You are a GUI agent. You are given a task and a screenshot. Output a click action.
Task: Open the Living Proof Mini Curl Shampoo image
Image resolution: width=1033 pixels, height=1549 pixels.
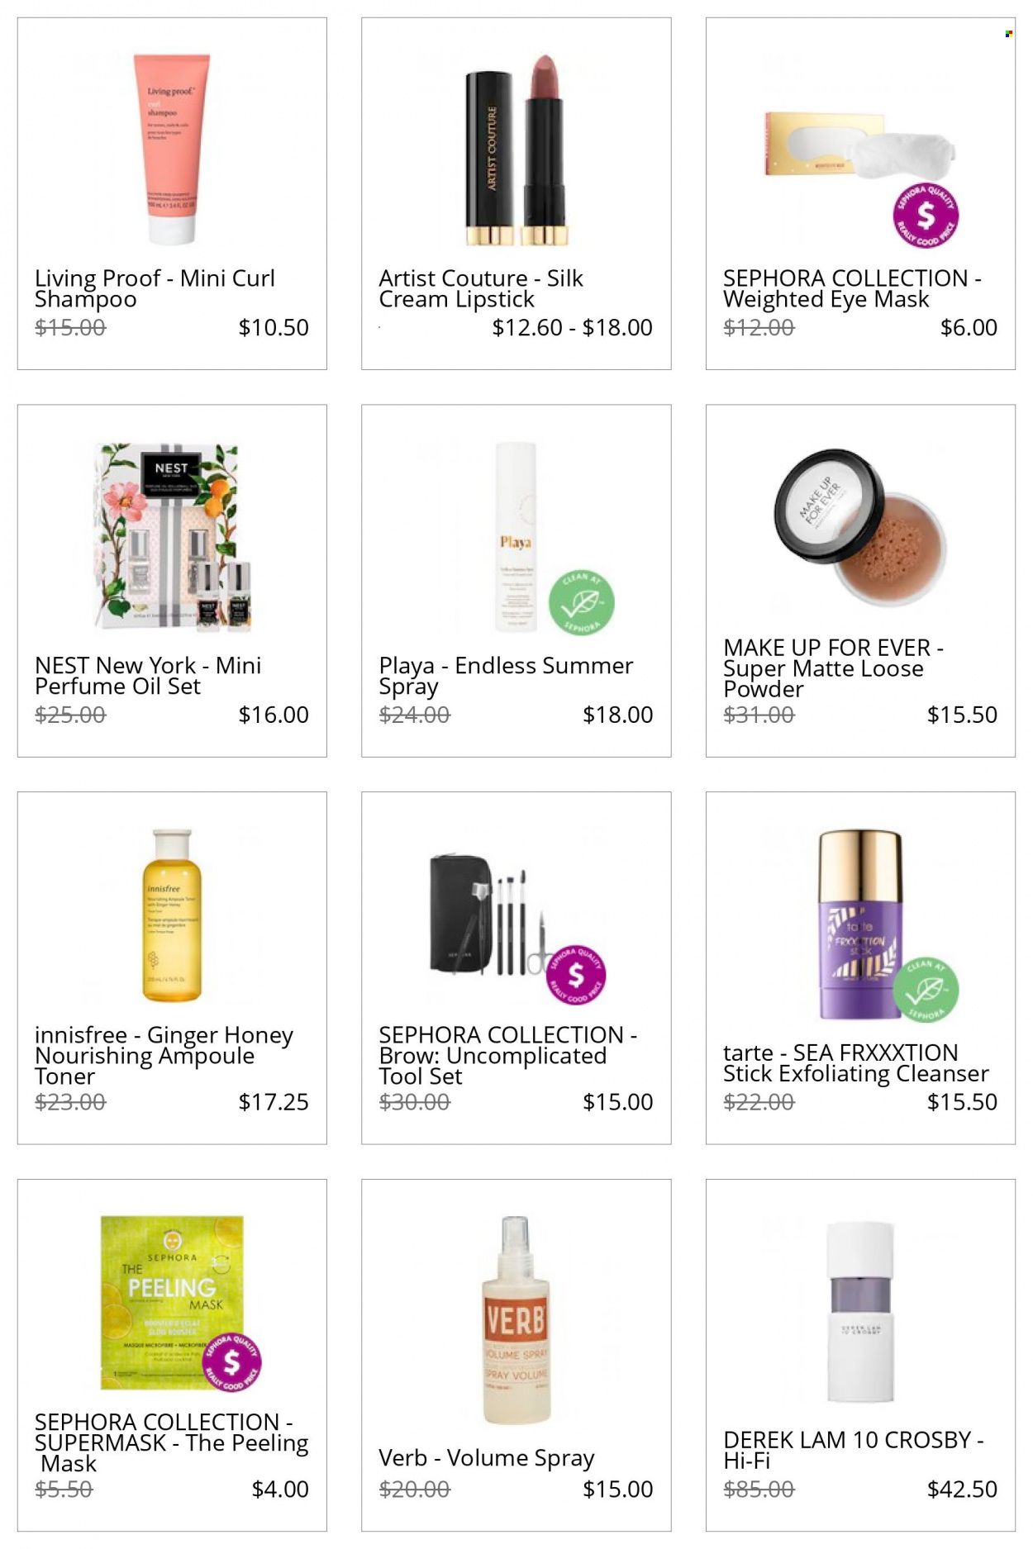(x=172, y=150)
